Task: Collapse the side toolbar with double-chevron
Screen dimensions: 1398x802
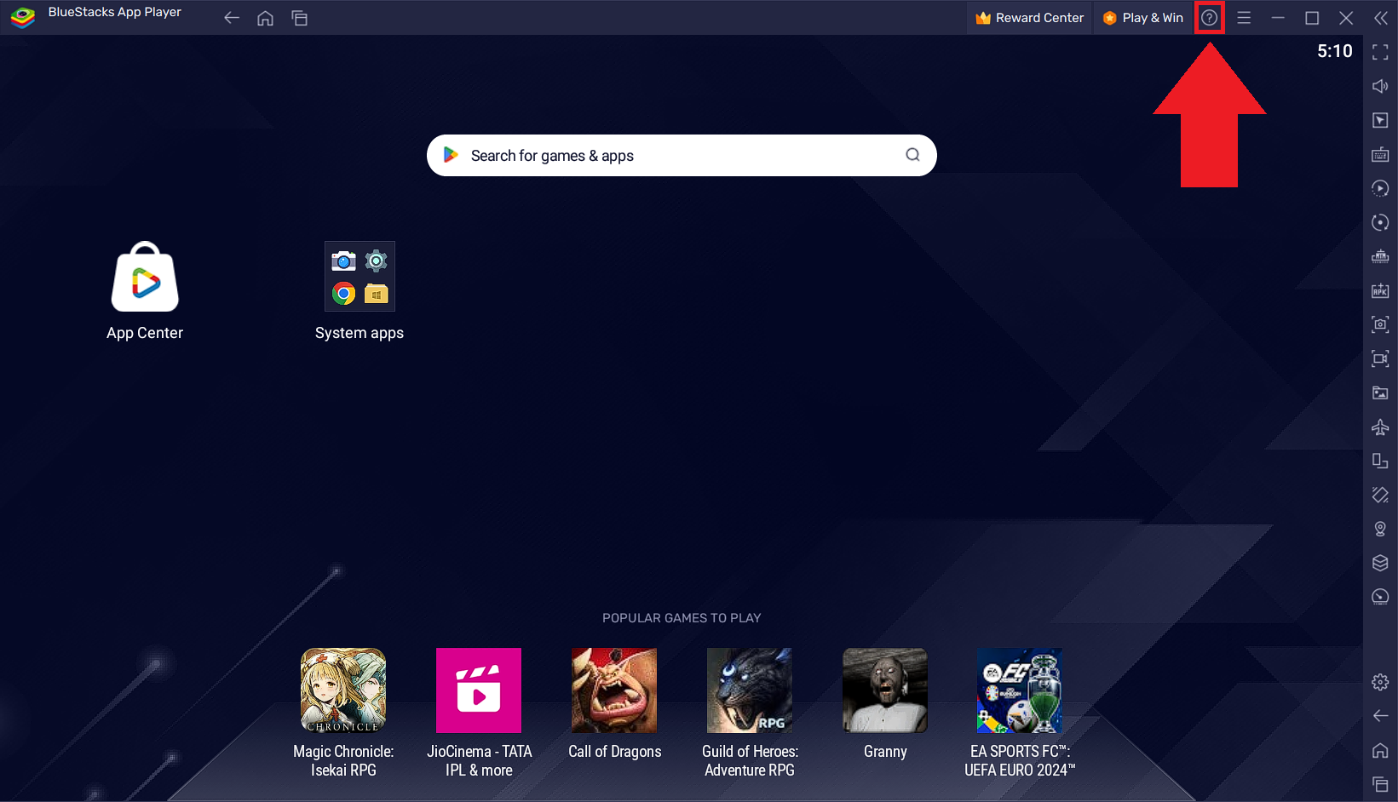Action: pos(1381,17)
